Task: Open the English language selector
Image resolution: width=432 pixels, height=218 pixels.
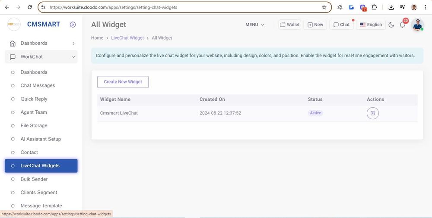Action: 371,25
